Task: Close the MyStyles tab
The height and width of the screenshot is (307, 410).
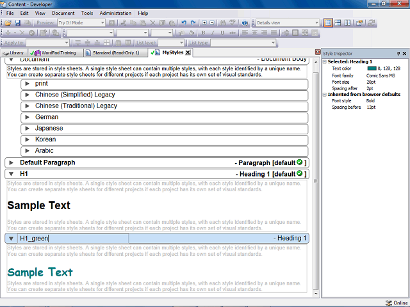Action: pos(188,52)
